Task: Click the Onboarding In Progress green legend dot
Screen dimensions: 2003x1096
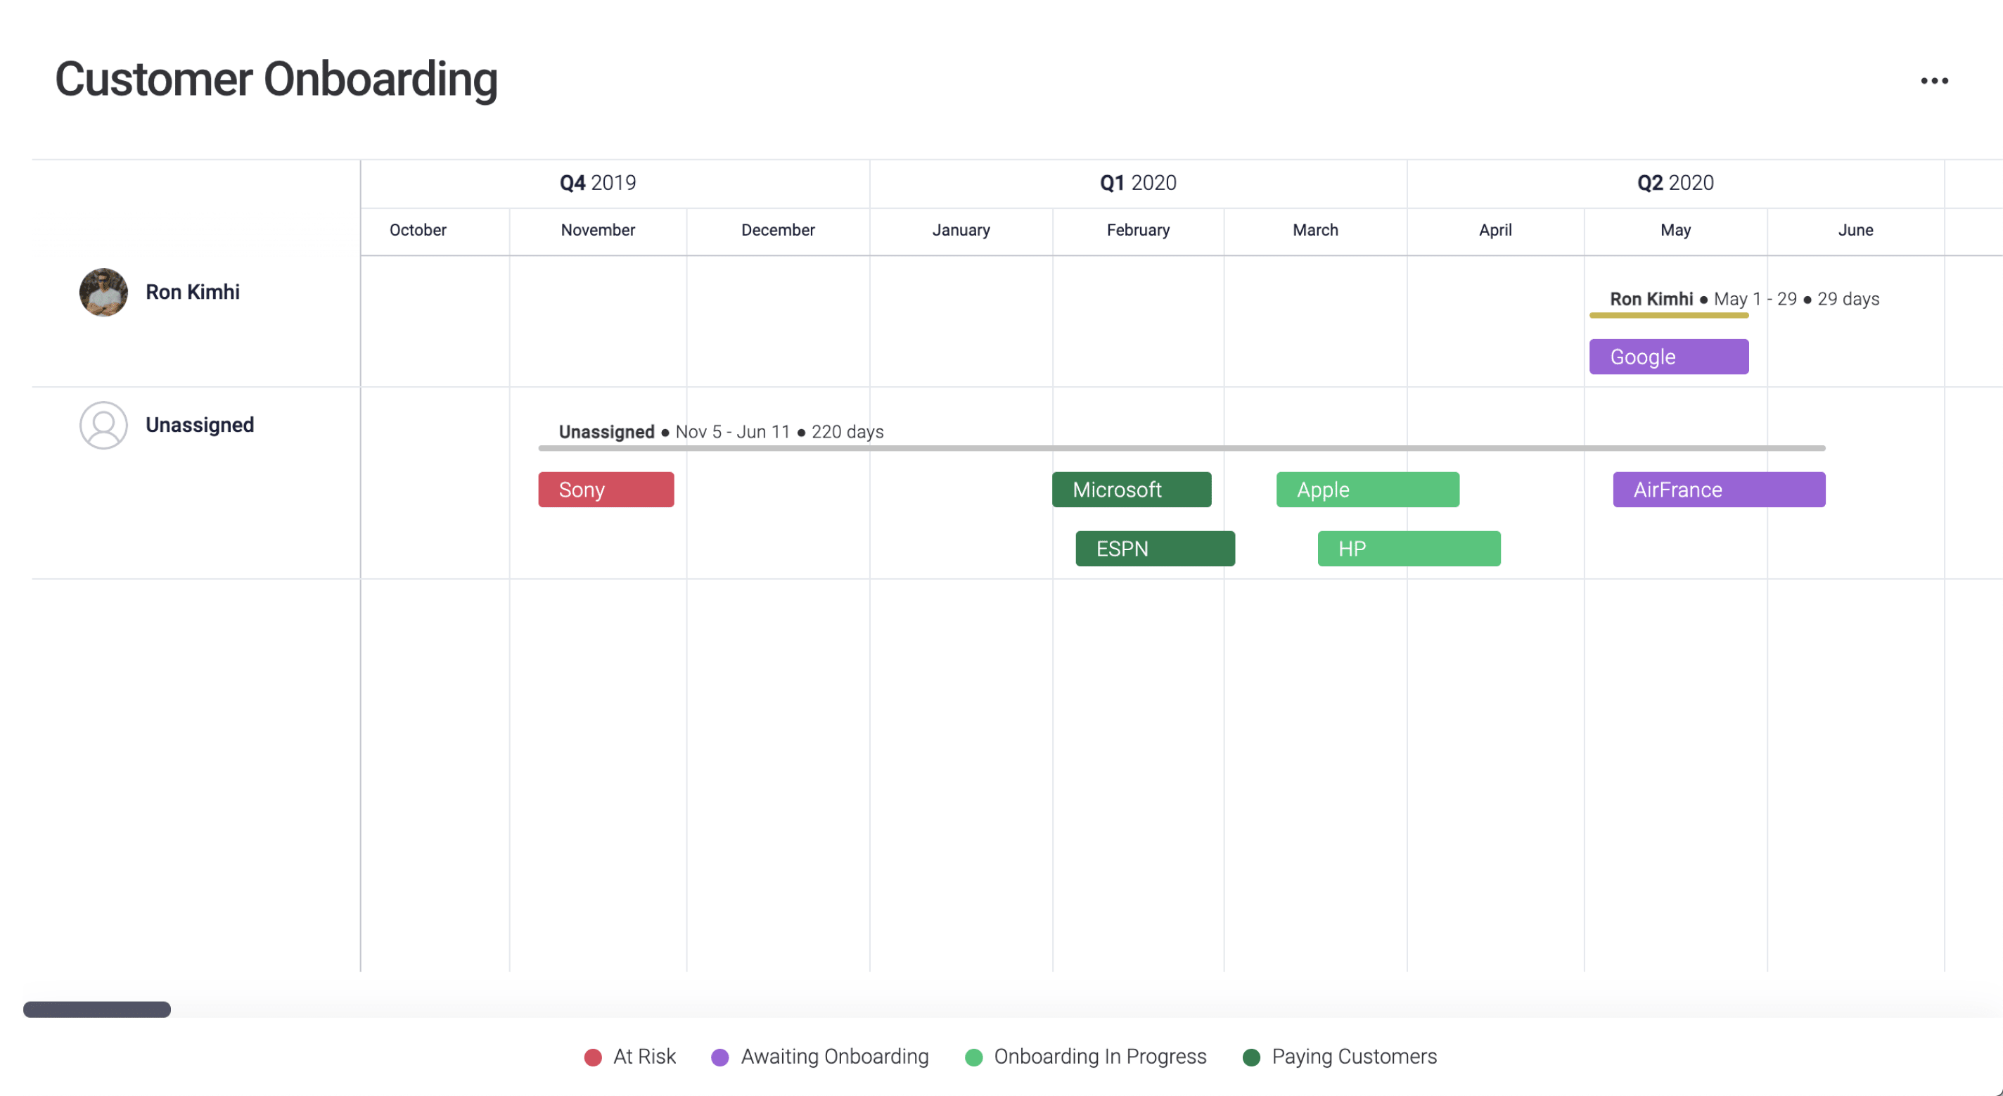Action: click(973, 1057)
